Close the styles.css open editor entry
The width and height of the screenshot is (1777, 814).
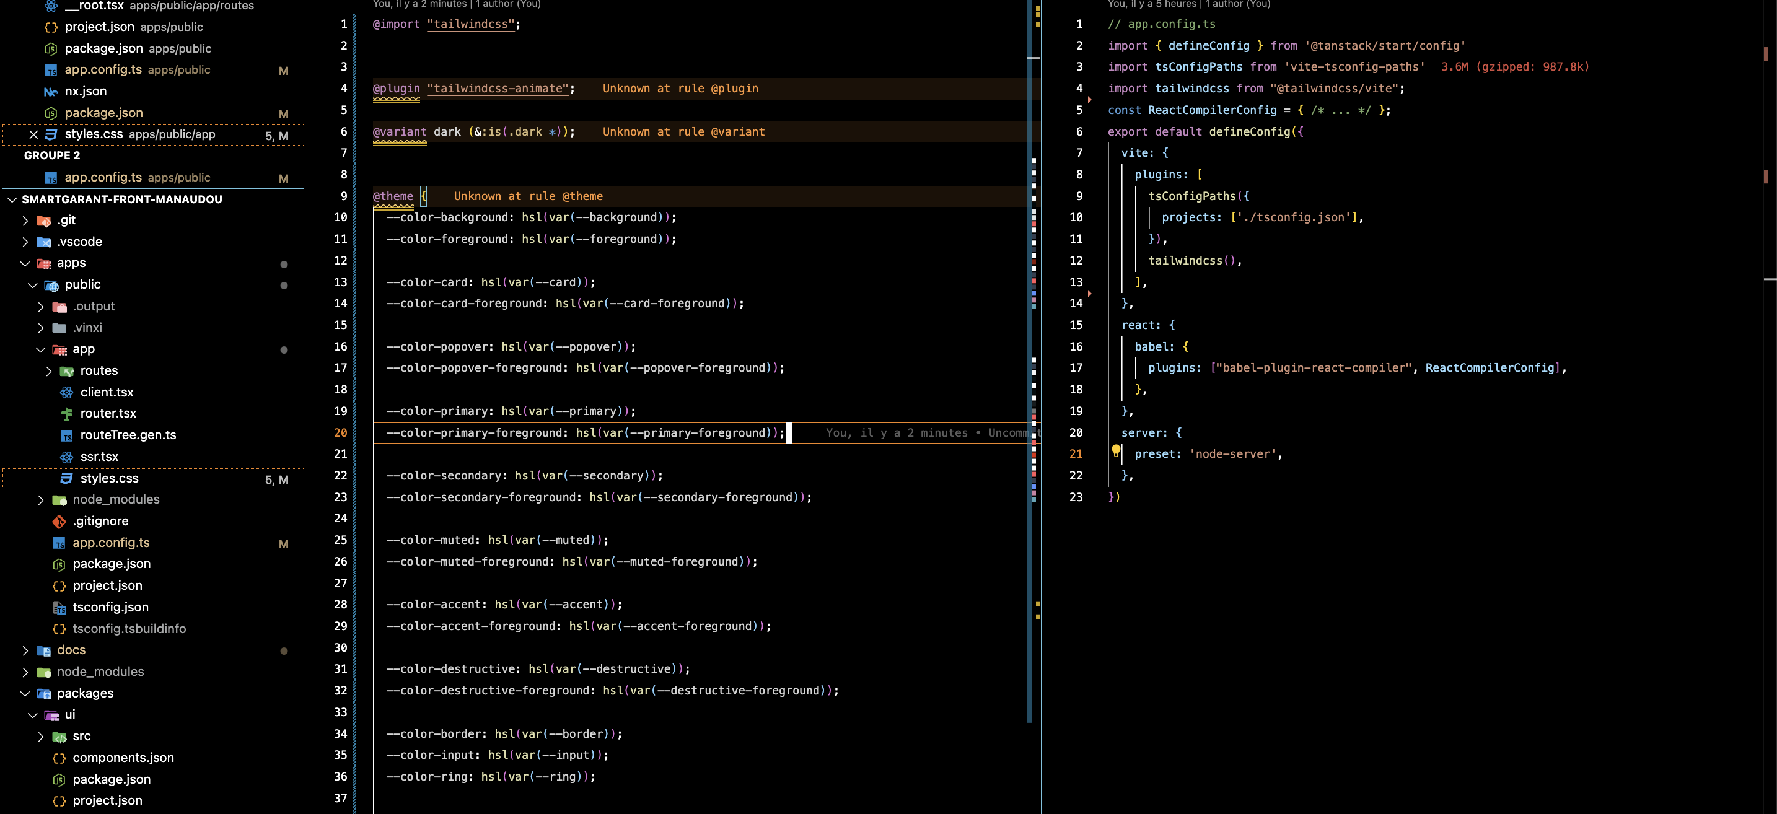[x=33, y=134]
